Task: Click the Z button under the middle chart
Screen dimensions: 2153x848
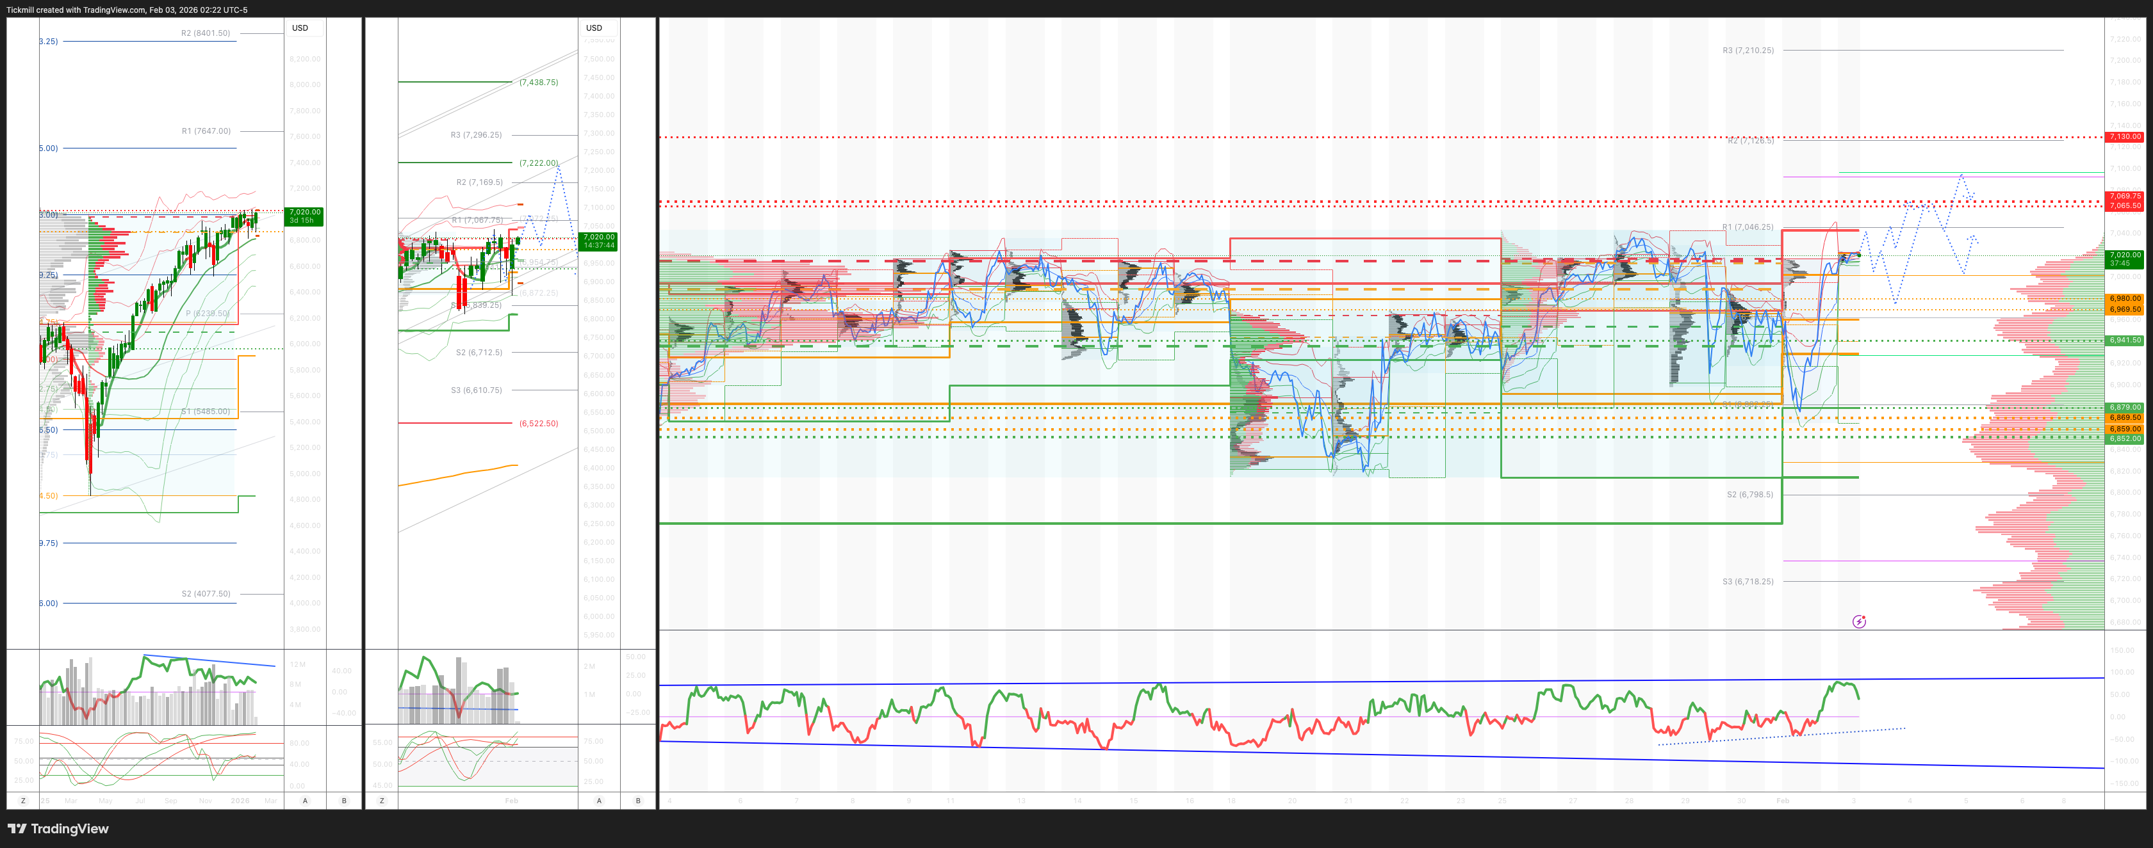Action: 382,801
